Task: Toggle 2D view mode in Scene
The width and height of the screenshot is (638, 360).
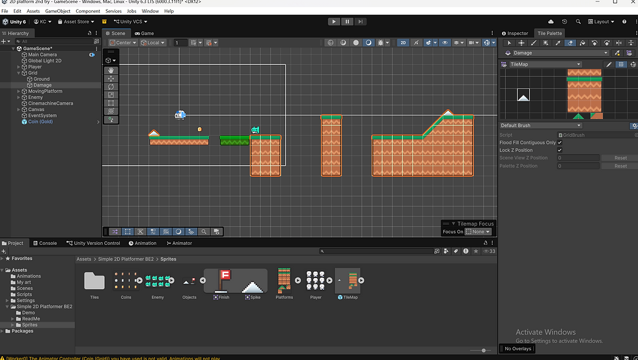Action: 403,43
